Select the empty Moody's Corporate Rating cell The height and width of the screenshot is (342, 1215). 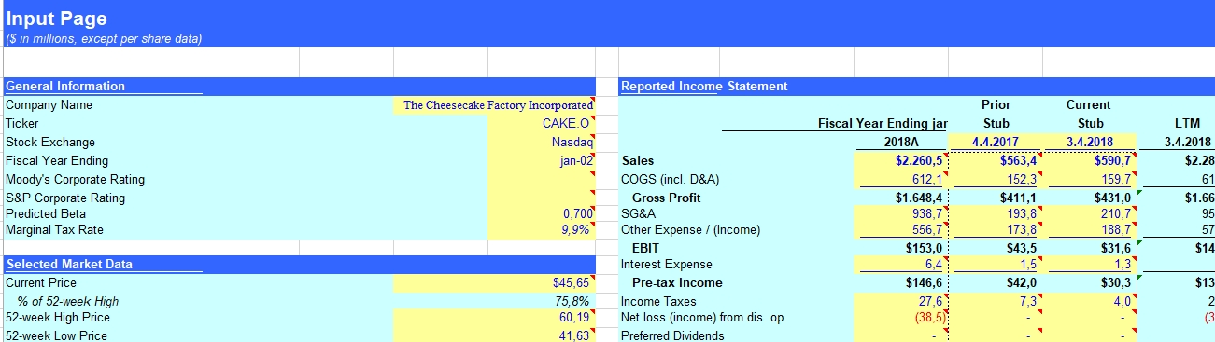point(541,180)
